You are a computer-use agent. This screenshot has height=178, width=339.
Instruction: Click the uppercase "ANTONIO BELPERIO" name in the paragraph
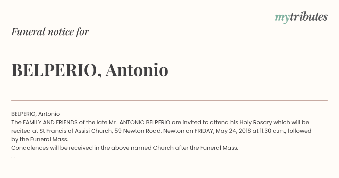tap(145, 122)
